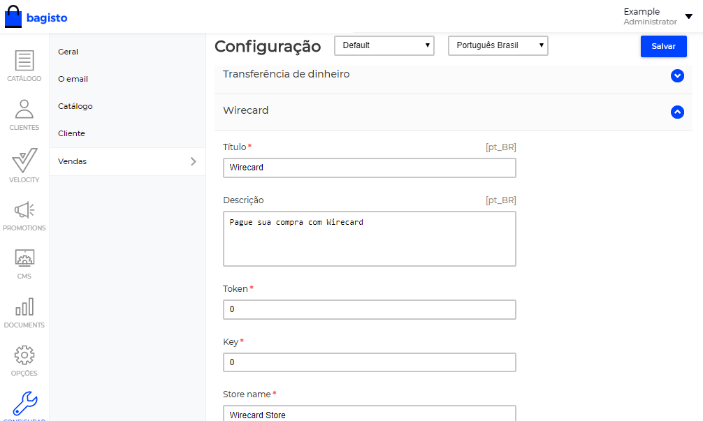
Task: Click the Administrator role text
Action: coord(650,22)
